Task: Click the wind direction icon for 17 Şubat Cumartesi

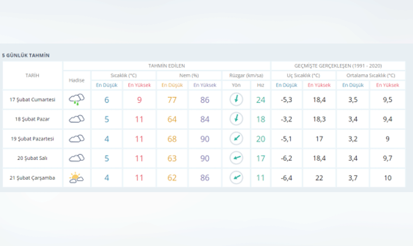Action: [236, 99]
